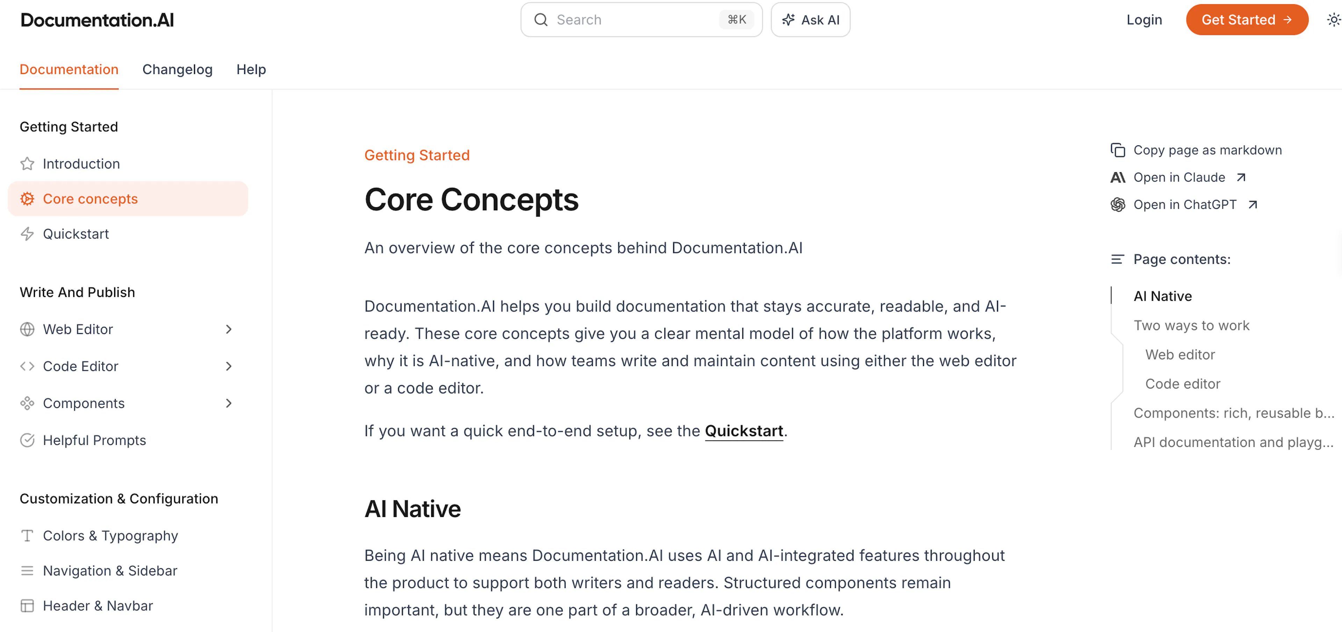
Task: Open the Changelog tab
Action: coord(177,69)
